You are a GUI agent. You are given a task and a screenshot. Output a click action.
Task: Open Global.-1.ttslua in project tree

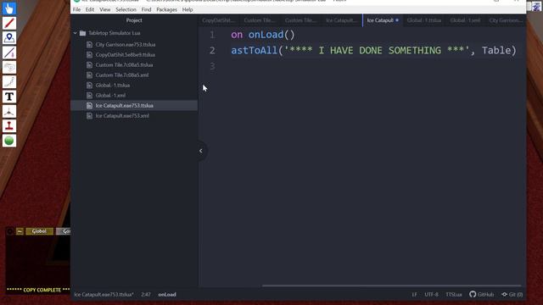113,85
